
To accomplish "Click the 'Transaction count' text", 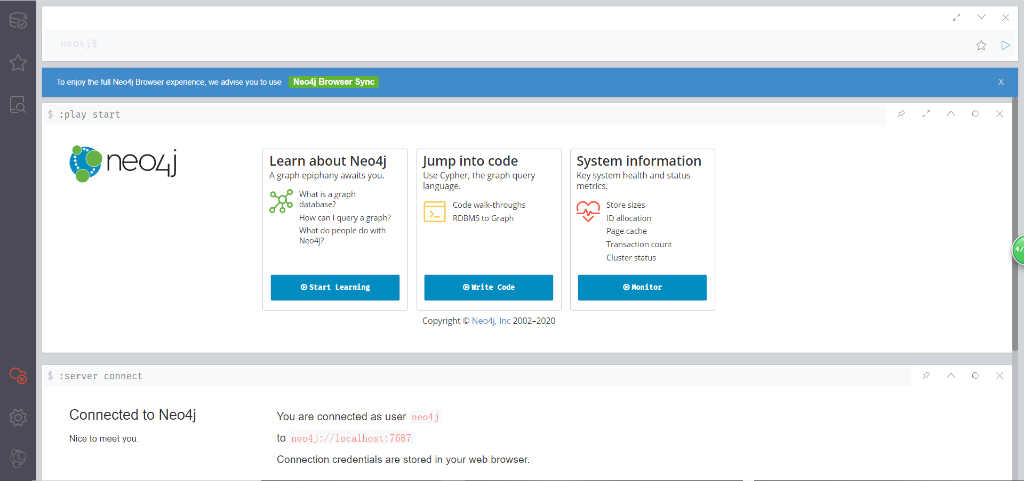I will coord(638,244).
